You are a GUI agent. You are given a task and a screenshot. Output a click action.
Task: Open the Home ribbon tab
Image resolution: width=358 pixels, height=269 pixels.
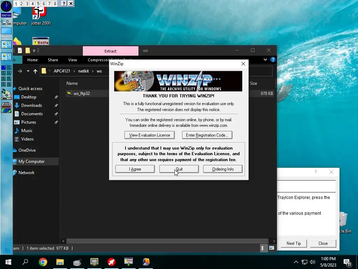[33, 60]
